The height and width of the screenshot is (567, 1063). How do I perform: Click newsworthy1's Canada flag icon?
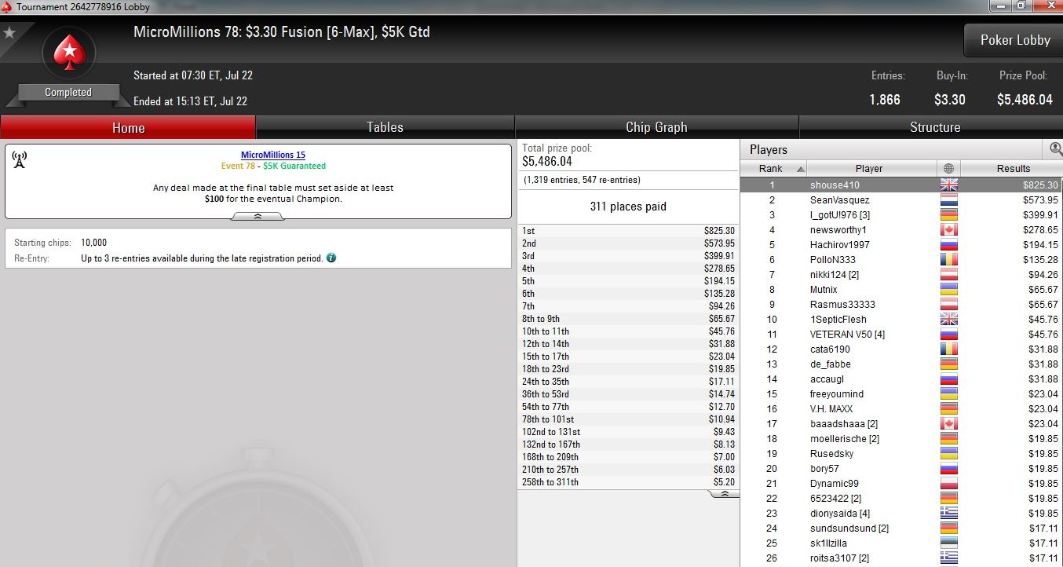click(x=948, y=230)
